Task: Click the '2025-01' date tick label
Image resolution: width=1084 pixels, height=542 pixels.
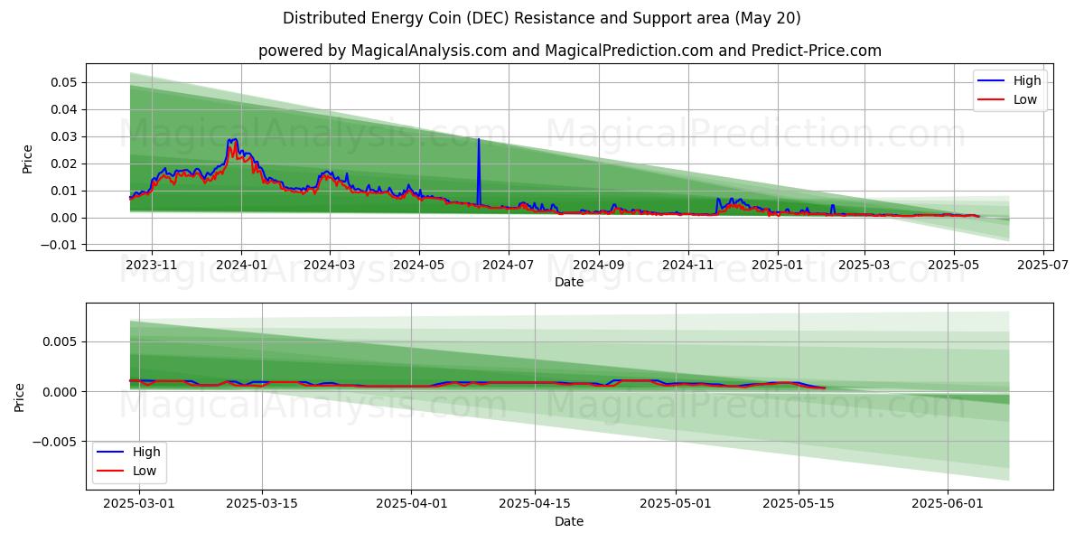Action: 778,265
